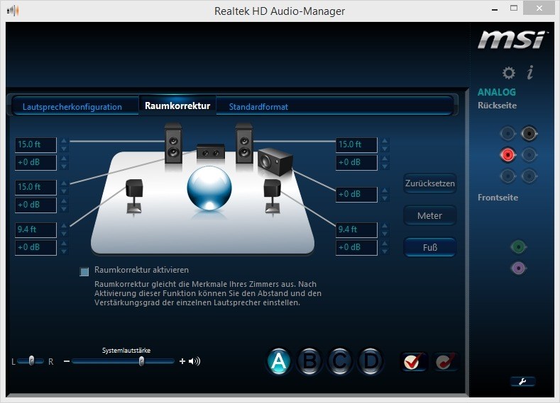Increase top-right 15.0 ft distance stepper
560x403 pixels.
tap(385, 141)
